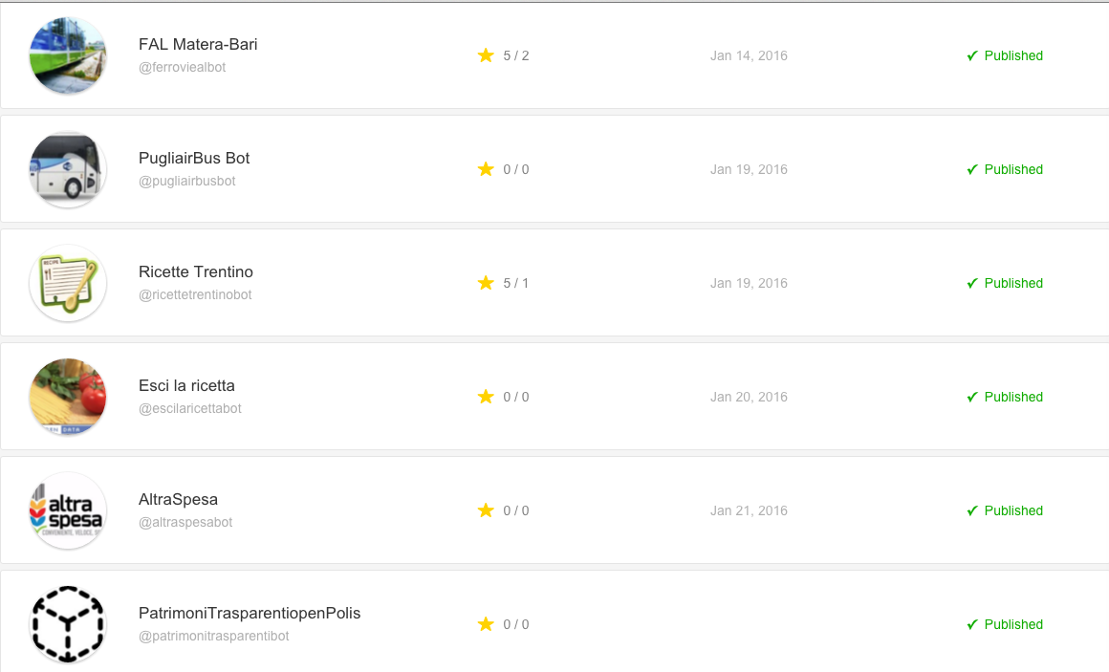Open the FAL Matera-Bari bot title
The width and height of the screenshot is (1109, 672).
click(x=198, y=45)
